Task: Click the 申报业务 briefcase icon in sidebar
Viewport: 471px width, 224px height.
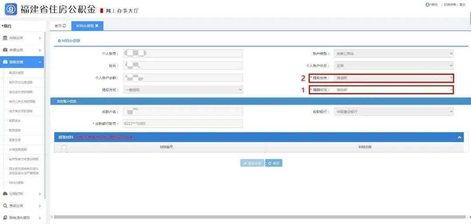Action: (x=5, y=50)
